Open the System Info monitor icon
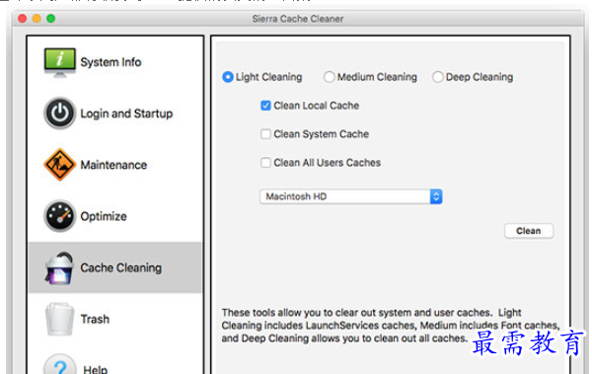 [59, 63]
